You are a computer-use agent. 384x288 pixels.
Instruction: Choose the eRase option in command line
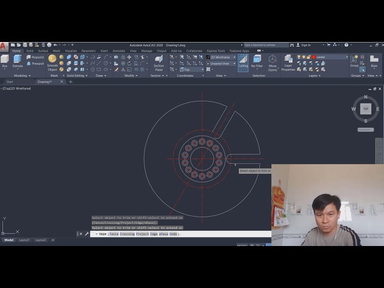coord(163,234)
